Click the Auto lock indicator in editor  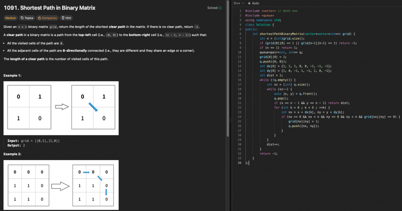254,3
